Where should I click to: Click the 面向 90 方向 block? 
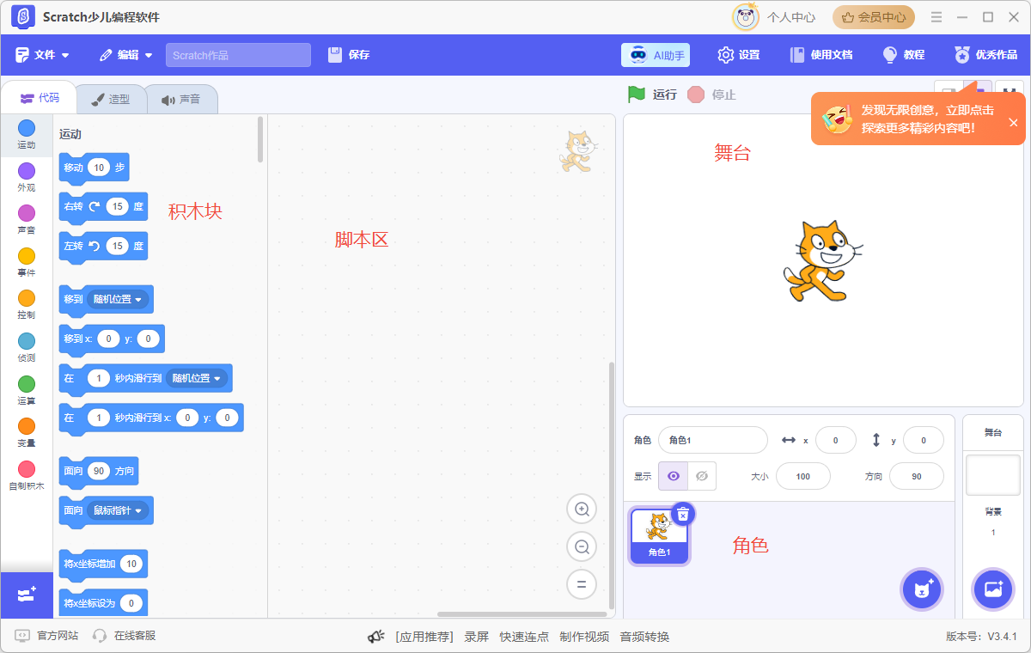(98, 471)
